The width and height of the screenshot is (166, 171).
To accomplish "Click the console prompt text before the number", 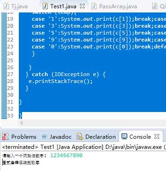I will [x=24, y=156].
